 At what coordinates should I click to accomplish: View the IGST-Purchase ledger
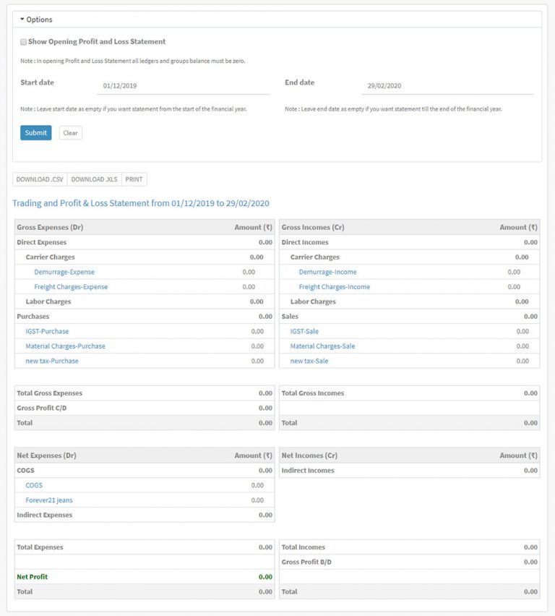47,331
